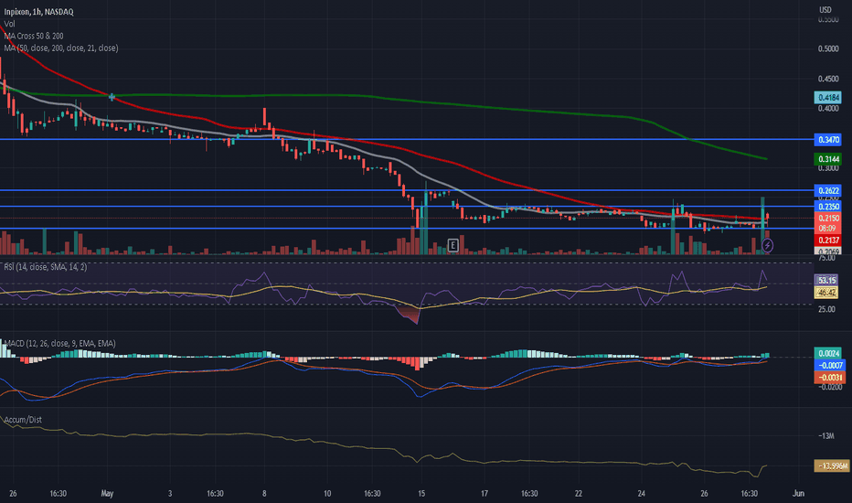852x503 pixels.
Task: Click the 'May' date on time axis
Action: point(107,494)
